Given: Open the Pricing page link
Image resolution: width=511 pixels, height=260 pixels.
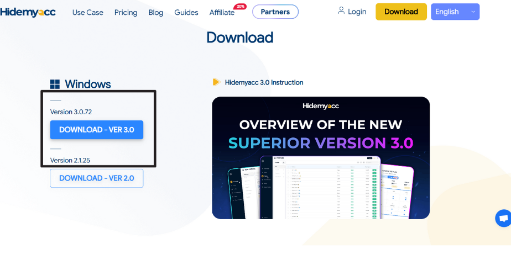Looking at the screenshot, I should [x=126, y=12].
